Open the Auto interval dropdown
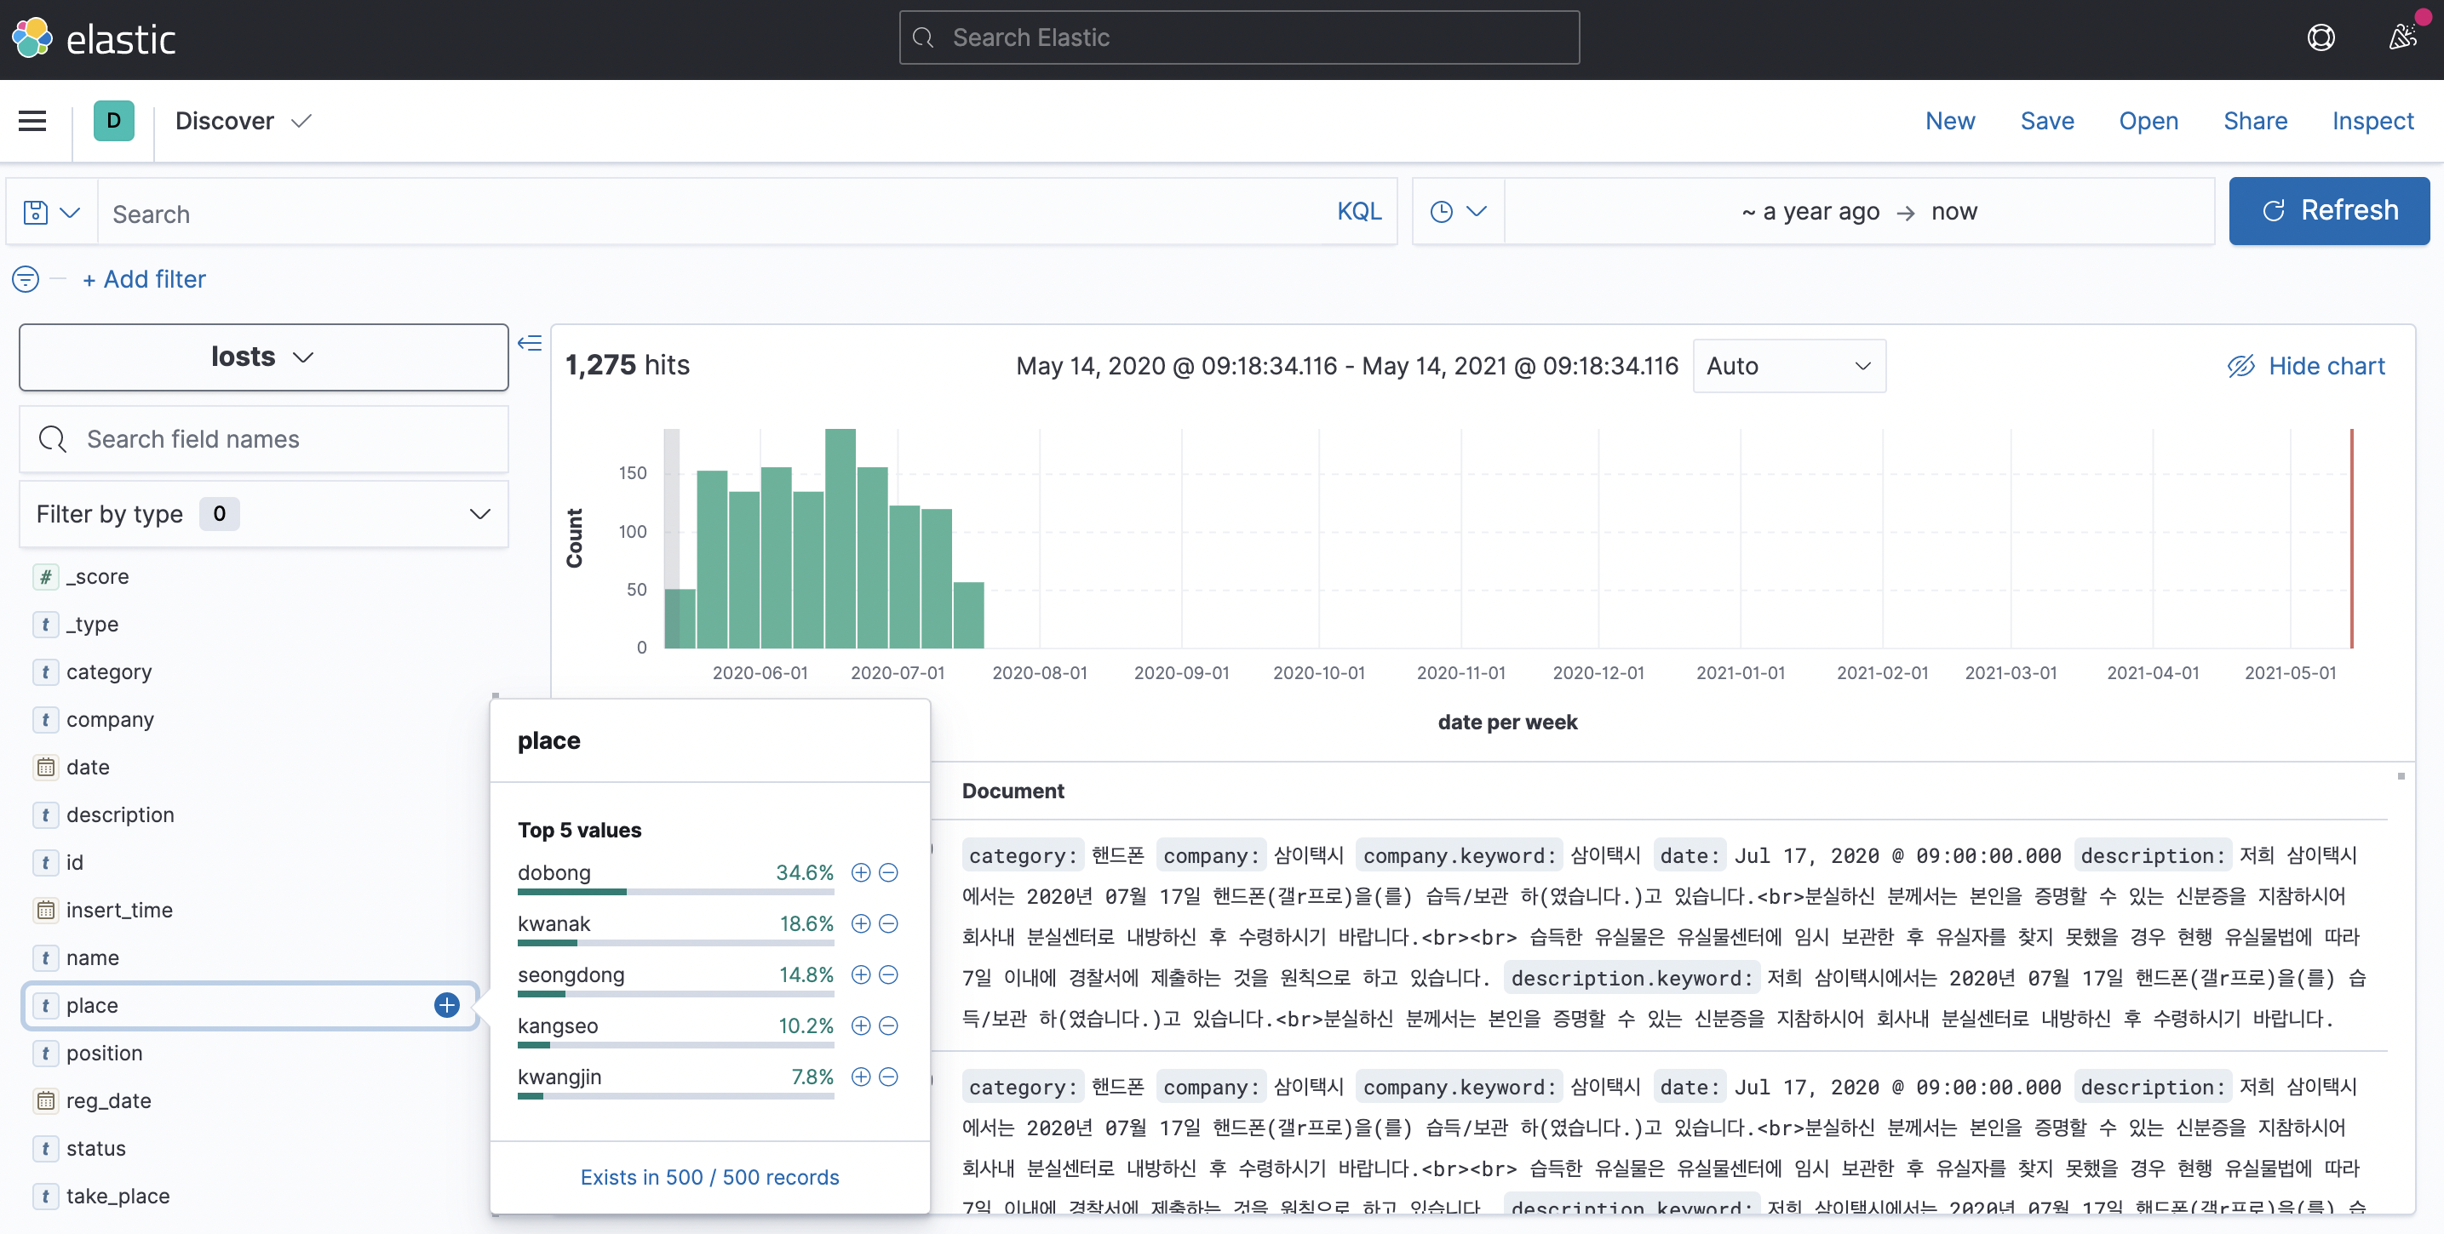2444x1234 pixels. 1788,365
